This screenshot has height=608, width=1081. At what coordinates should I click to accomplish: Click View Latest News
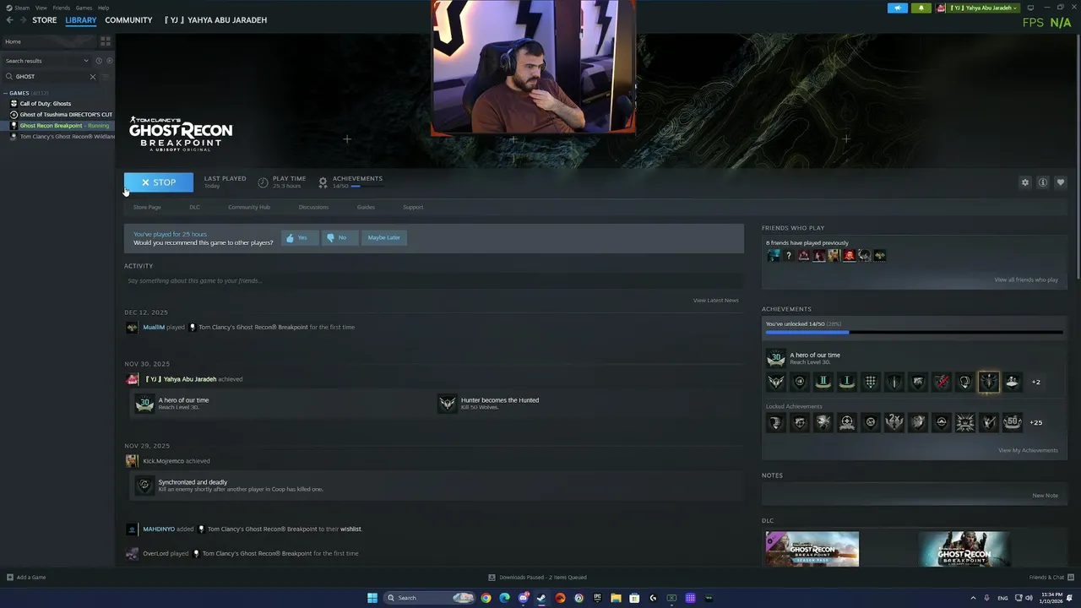point(715,301)
